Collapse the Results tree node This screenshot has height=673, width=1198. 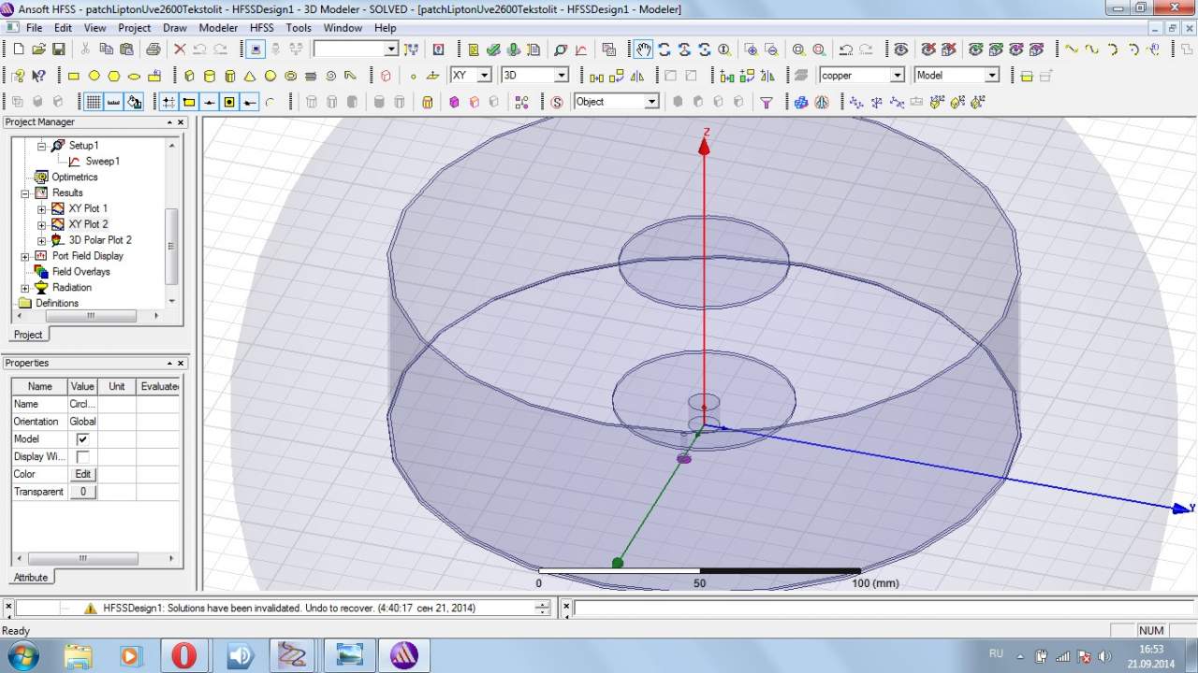pyautogui.click(x=25, y=193)
